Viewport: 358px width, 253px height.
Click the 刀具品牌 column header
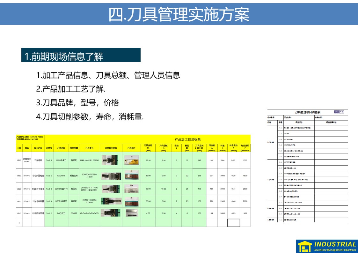[x=74, y=148]
